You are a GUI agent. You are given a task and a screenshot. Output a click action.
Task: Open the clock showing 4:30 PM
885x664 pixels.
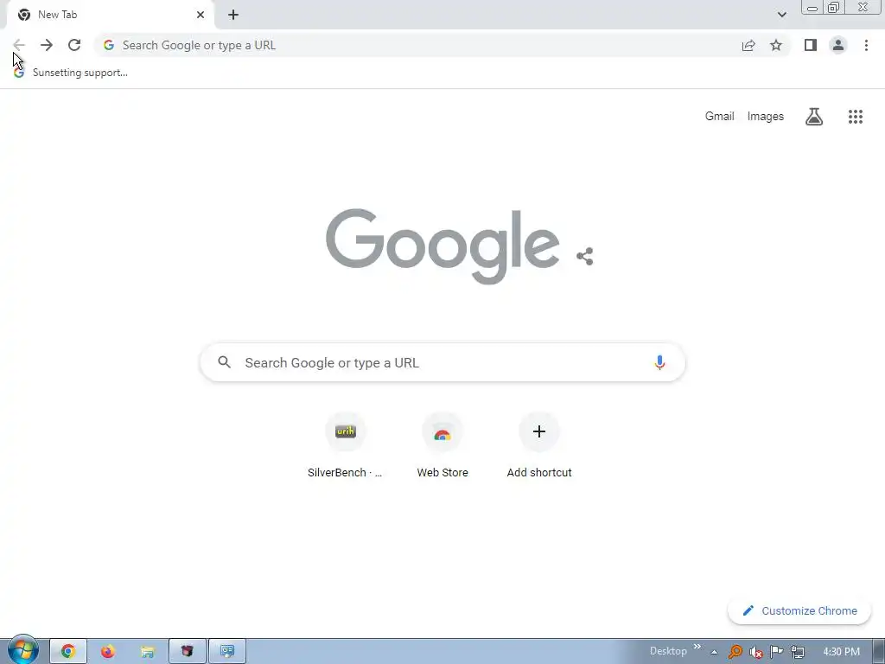pos(841,652)
